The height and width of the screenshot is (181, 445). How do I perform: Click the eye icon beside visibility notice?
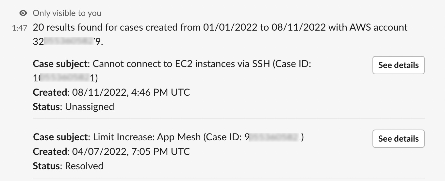click(23, 13)
